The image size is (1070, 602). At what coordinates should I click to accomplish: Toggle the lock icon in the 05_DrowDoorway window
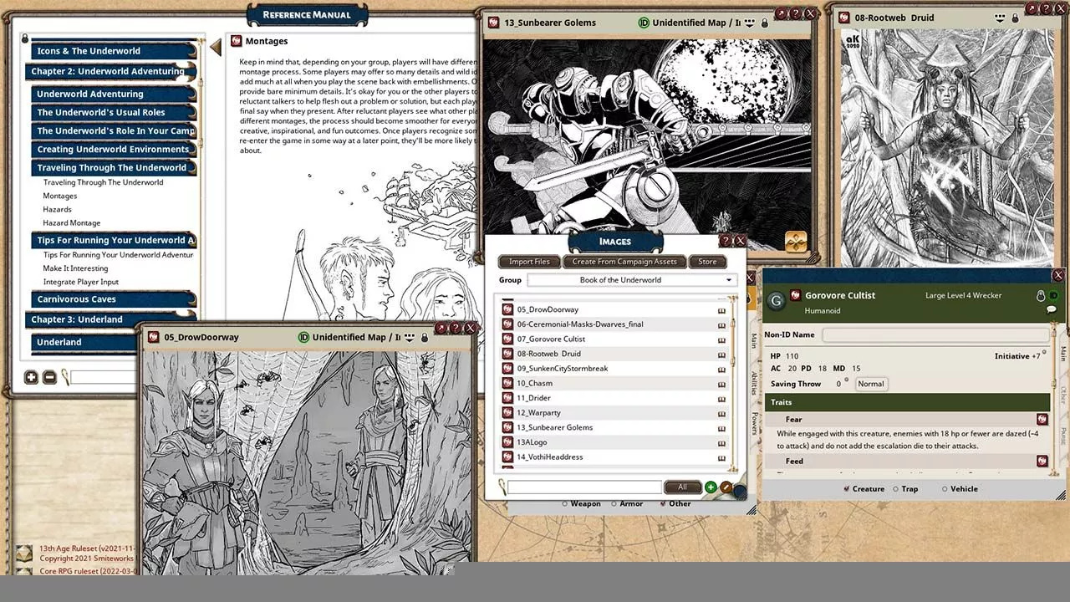pyautogui.click(x=425, y=337)
